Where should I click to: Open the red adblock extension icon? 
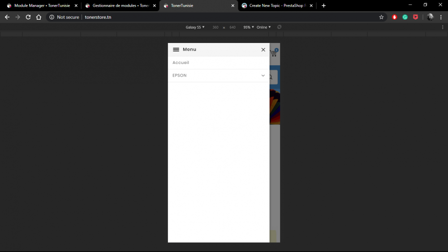pyautogui.click(x=395, y=17)
